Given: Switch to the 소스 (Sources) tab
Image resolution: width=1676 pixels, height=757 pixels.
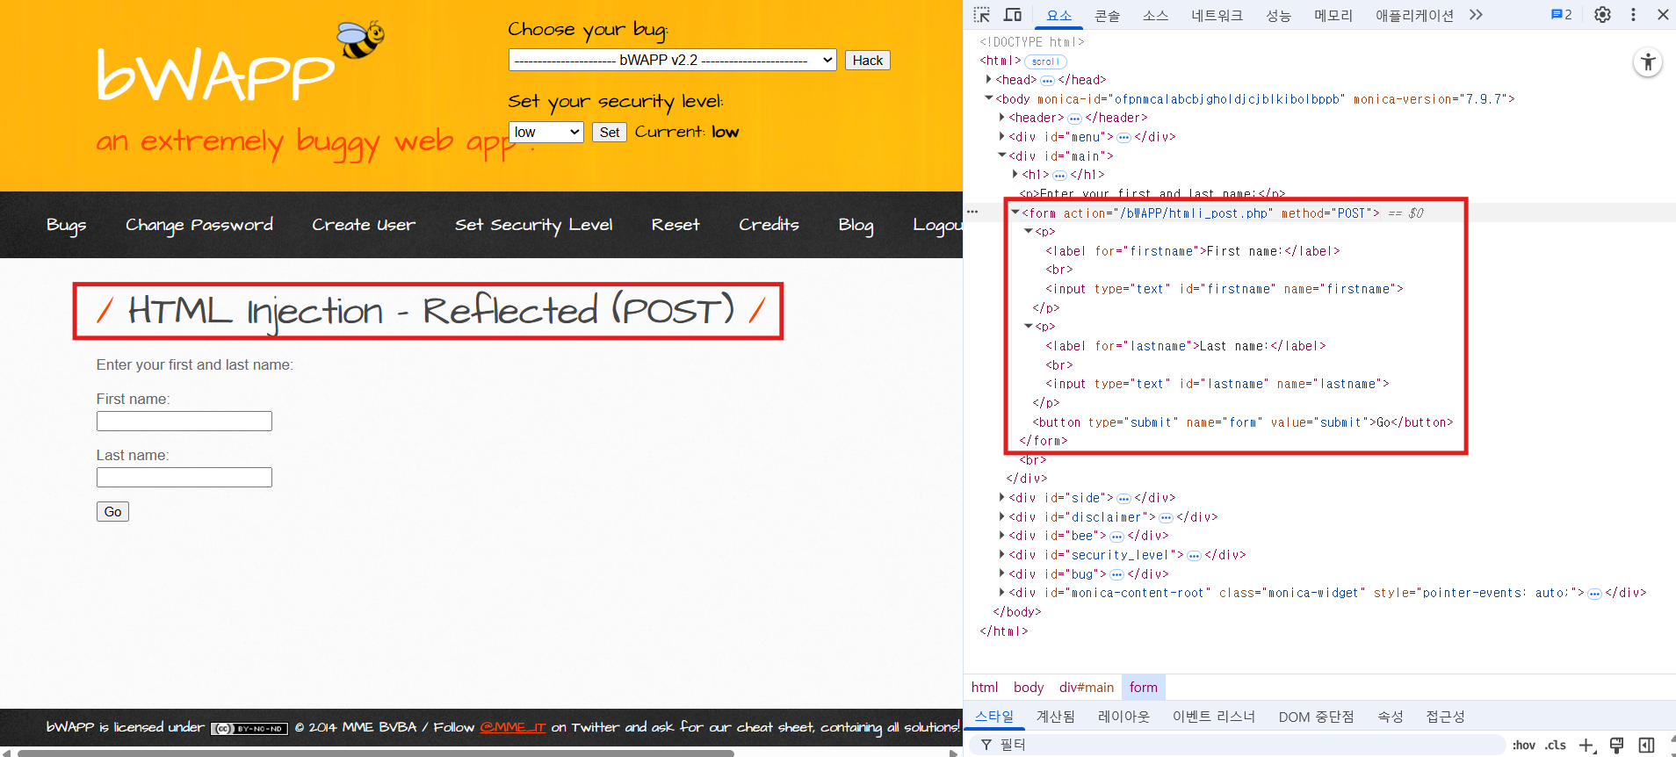Looking at the screenshot, I should pos(1155,15).
